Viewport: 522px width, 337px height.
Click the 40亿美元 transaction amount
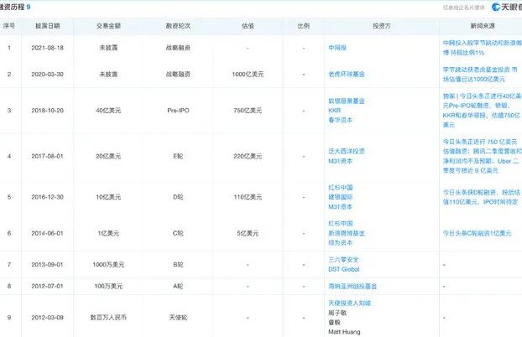(108, 111)
